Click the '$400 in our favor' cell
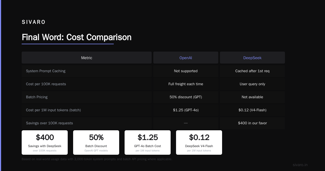The width and height of the screenshot is (325, 171). click(252, 123)
